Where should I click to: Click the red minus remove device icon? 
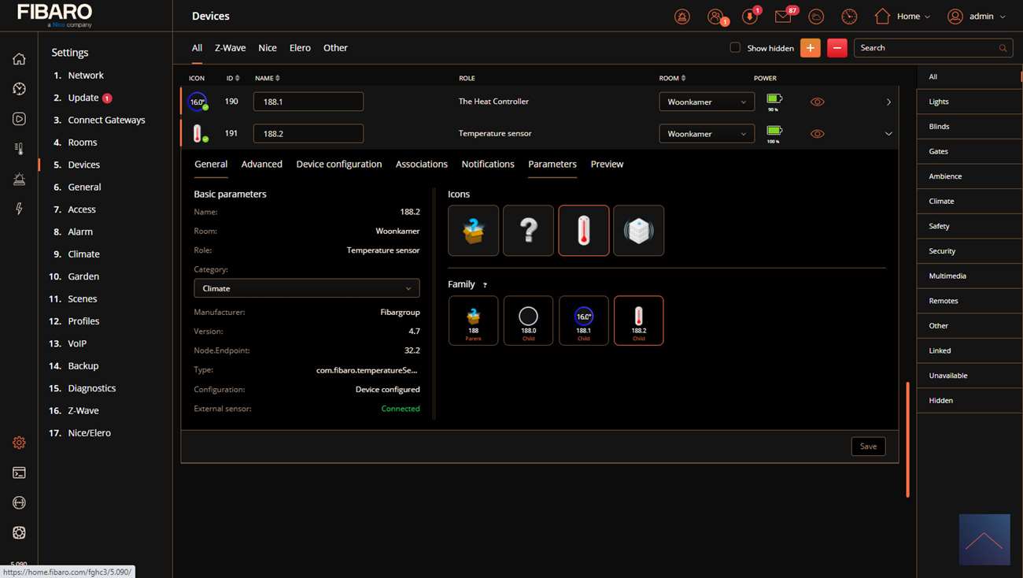coord(836,48)
